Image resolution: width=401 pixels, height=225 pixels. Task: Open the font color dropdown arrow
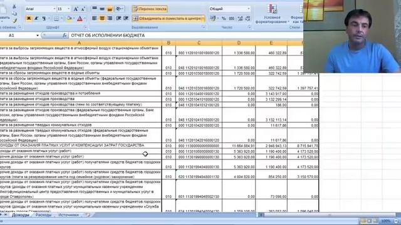point(85,18)
